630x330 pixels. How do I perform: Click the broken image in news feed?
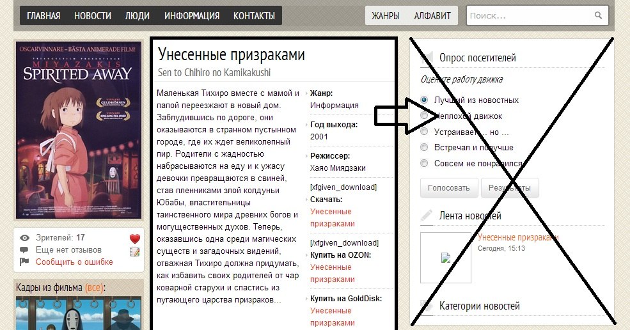pos(446,258)
